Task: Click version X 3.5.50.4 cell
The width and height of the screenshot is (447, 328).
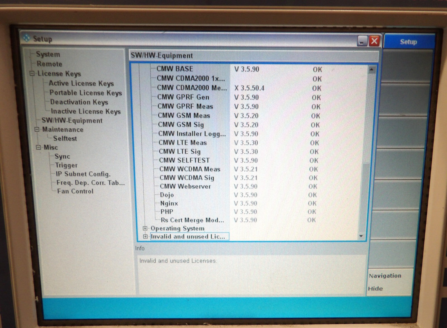Action: (249, 88)
